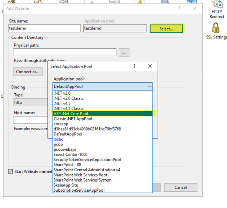The width and height of the screenshot is (227, 208).
Task: Close the Select Application Pool dialog
Action: point(150,66)
